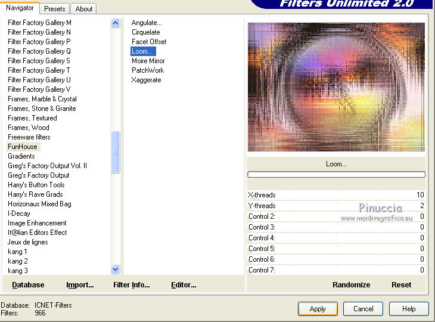435x322 pixels.
Task: Adjust the Control 3 slider
Action: [x=336, y=227]
